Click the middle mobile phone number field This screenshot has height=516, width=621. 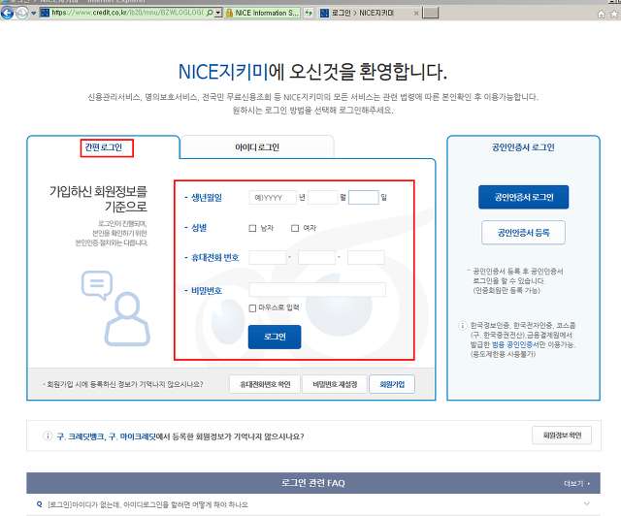coord(317,257)
